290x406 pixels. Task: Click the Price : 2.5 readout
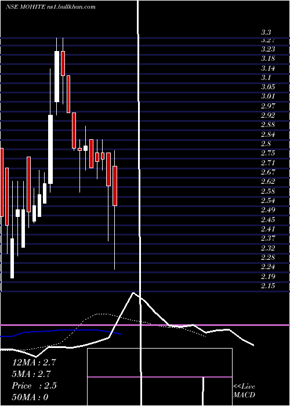(34, 386)
